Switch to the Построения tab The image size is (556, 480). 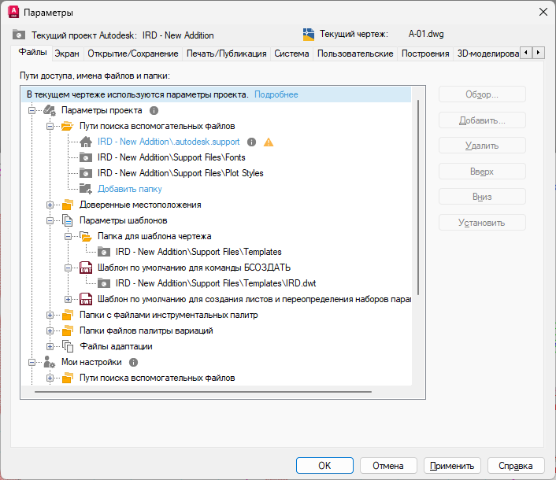(x=425, y=54)
